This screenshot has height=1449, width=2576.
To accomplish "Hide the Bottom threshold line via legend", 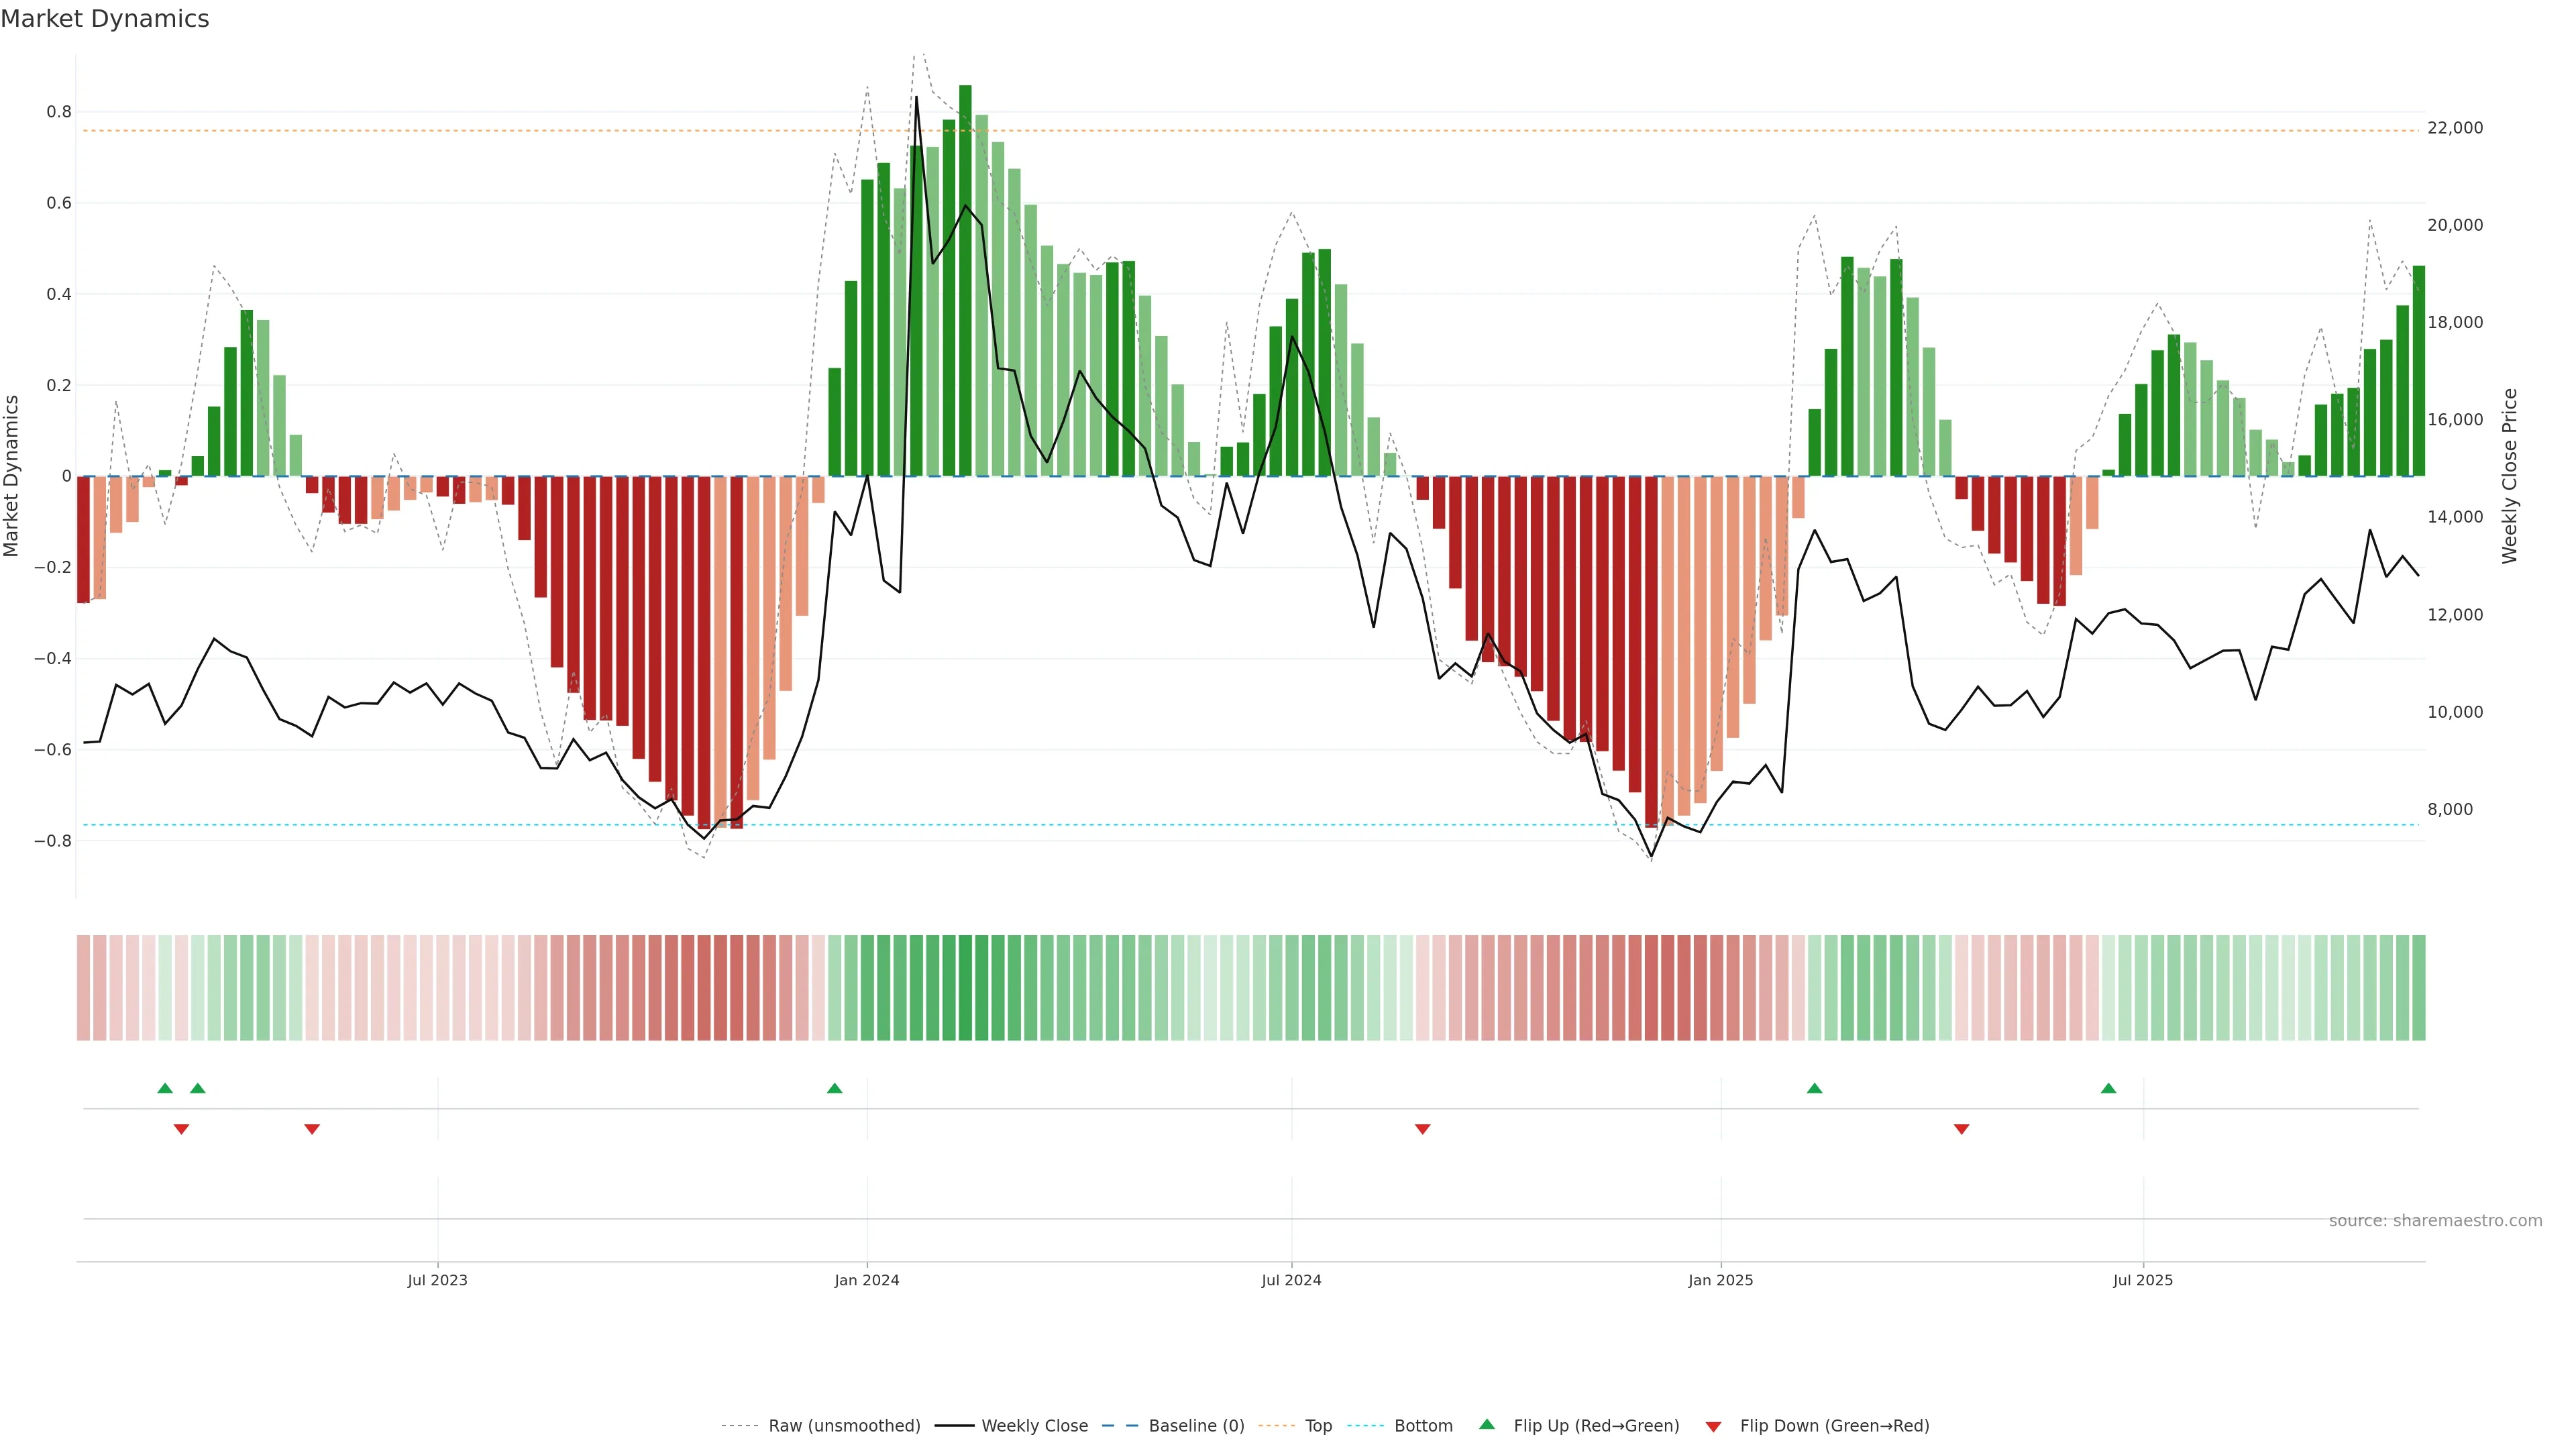I will click(x=1423, y=1426).
